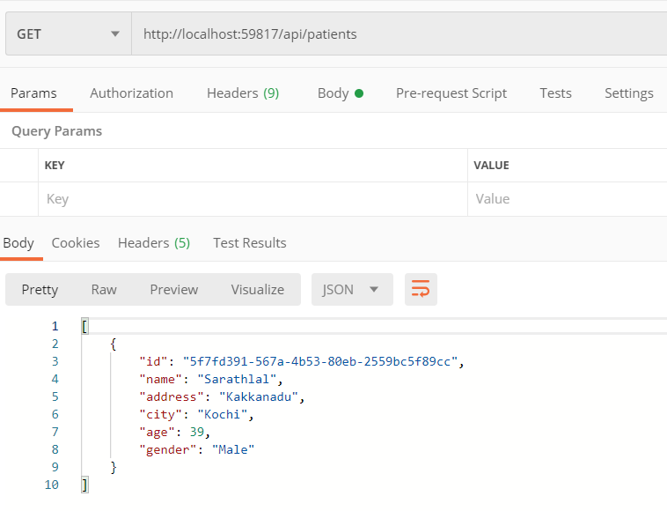Show the response Cookies tab
This screenshot has height=511, width=667.
coord(76,243)
